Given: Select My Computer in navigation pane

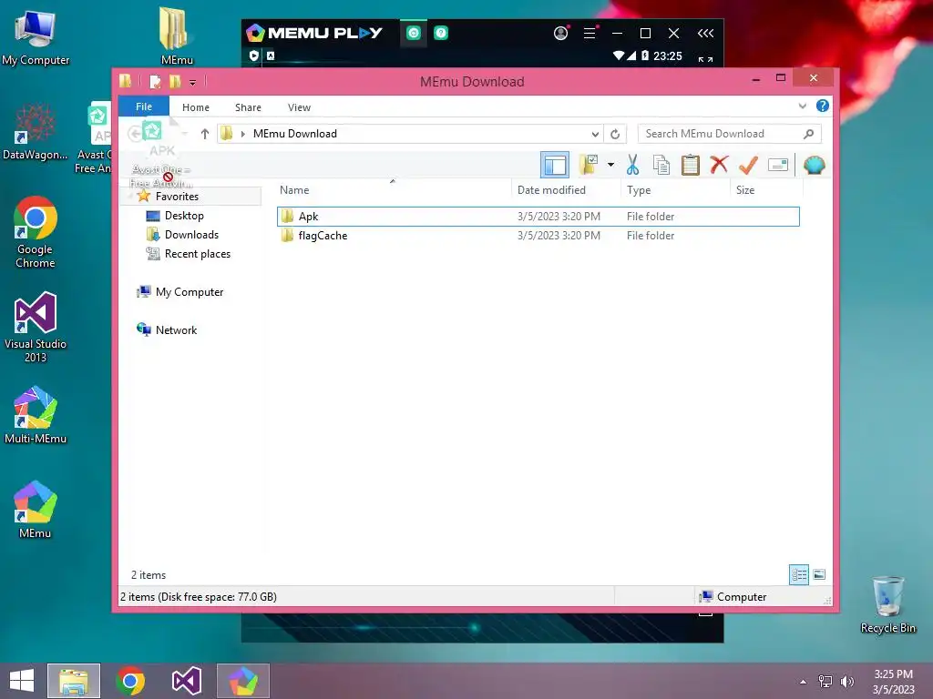Looking at the screenshot, I should (190, 292).
